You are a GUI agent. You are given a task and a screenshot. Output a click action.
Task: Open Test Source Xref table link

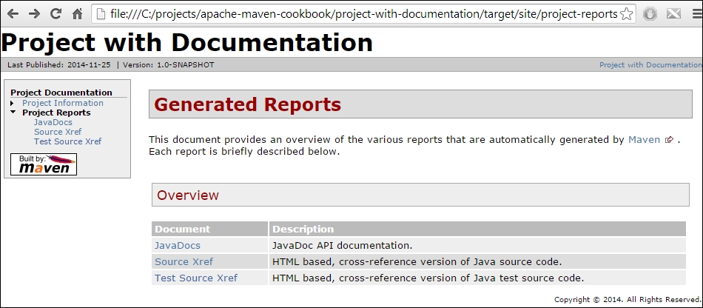click(x=196, y=278)
